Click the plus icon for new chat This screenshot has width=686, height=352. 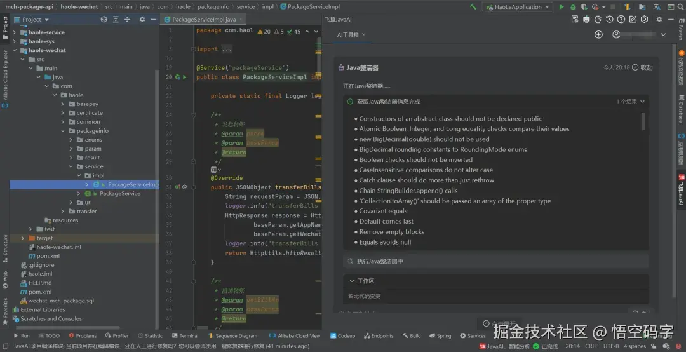pos(598,35)
